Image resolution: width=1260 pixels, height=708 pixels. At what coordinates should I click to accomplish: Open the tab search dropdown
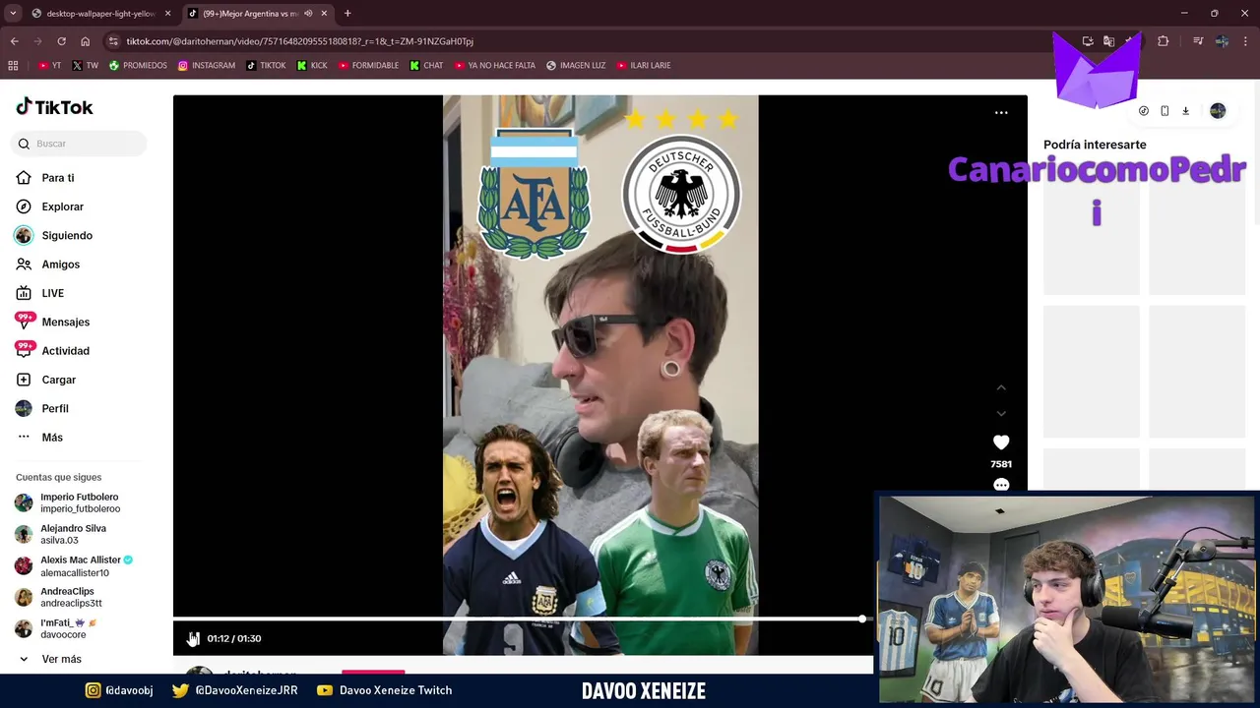(x=13, y=13)
